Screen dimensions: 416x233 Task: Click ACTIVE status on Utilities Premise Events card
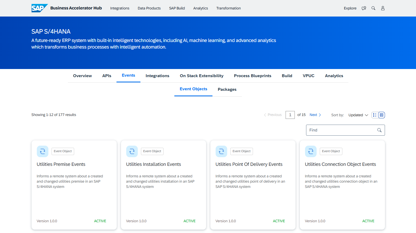click(100, 221)
